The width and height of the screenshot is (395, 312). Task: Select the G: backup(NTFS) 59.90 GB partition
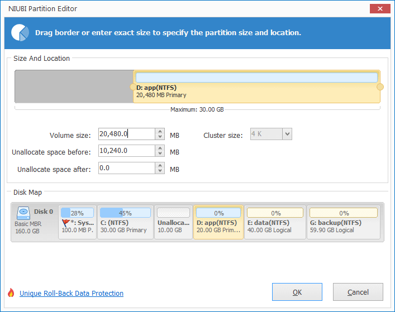(x=344, y=222)
